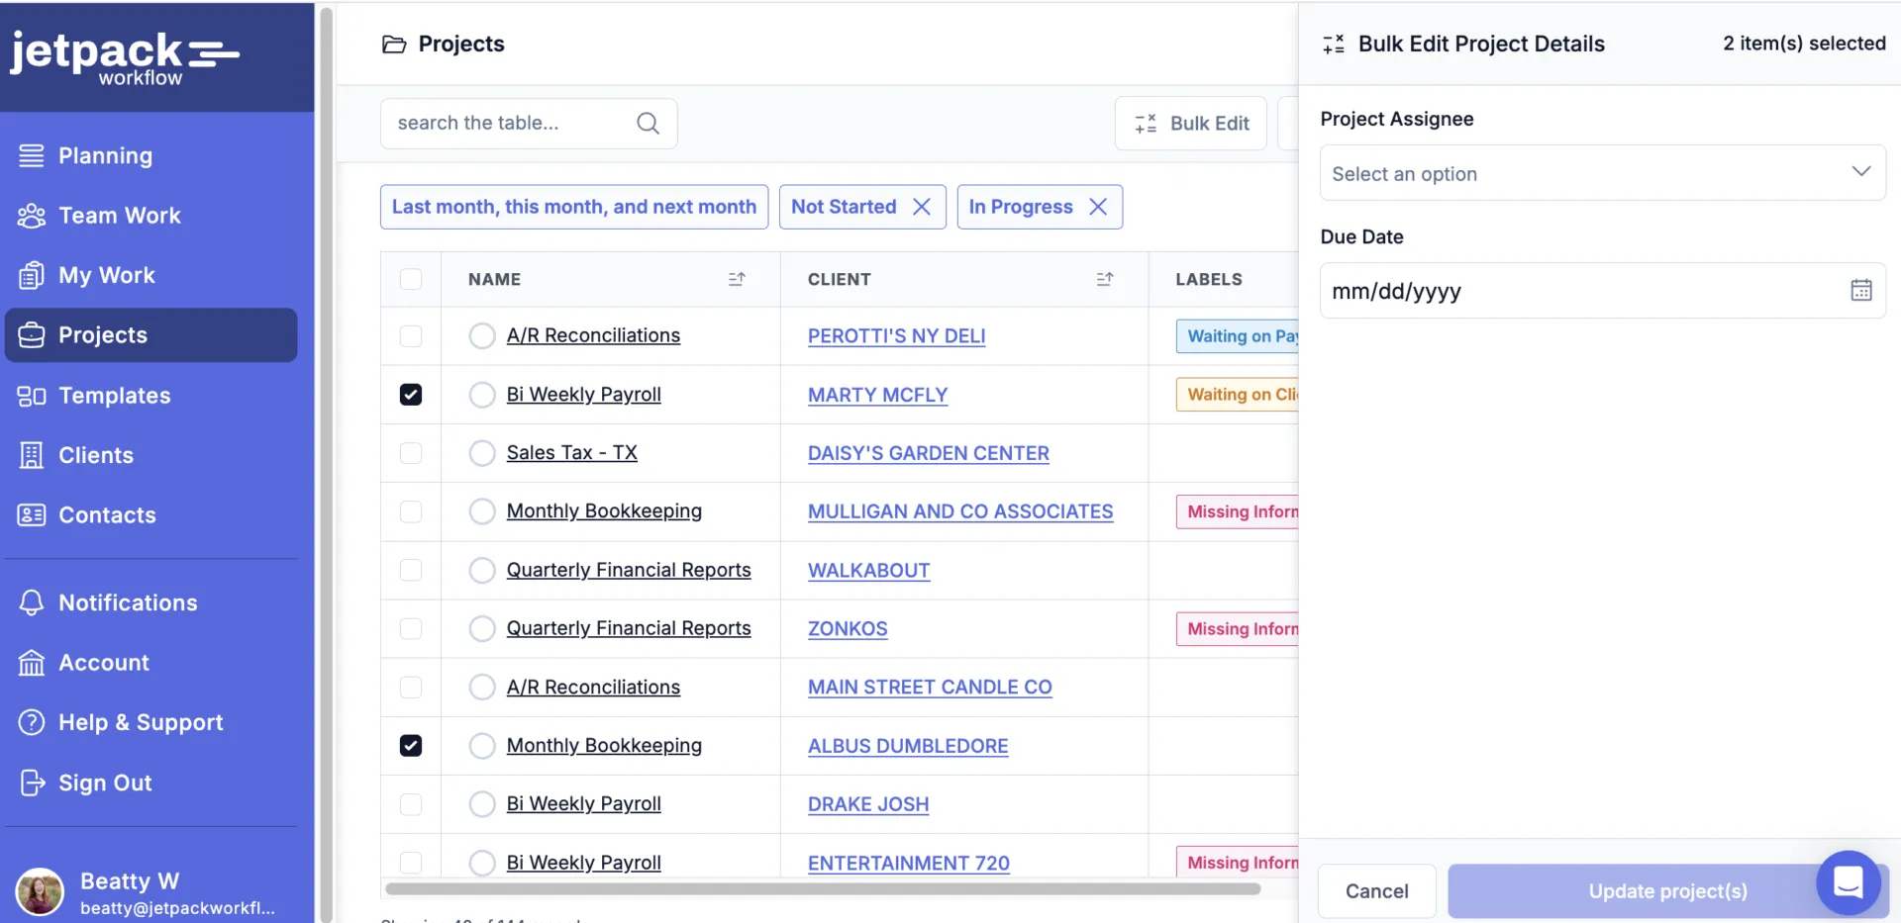Viewport: 1901px width, 923px height.
Task: Check the Mulligan and Co row checkbox
Action: point(411,511)
